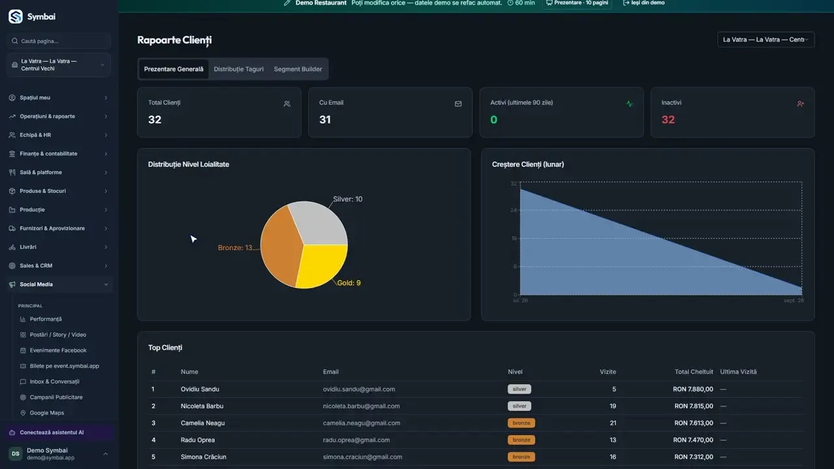Switch to the Segment Builder tab
The width and height of the screenshot is (834, 469).
pyautogui.click(x=298, y=69)
